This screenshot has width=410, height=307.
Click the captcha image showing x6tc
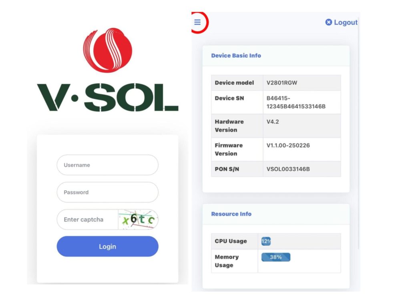point(138,219)
